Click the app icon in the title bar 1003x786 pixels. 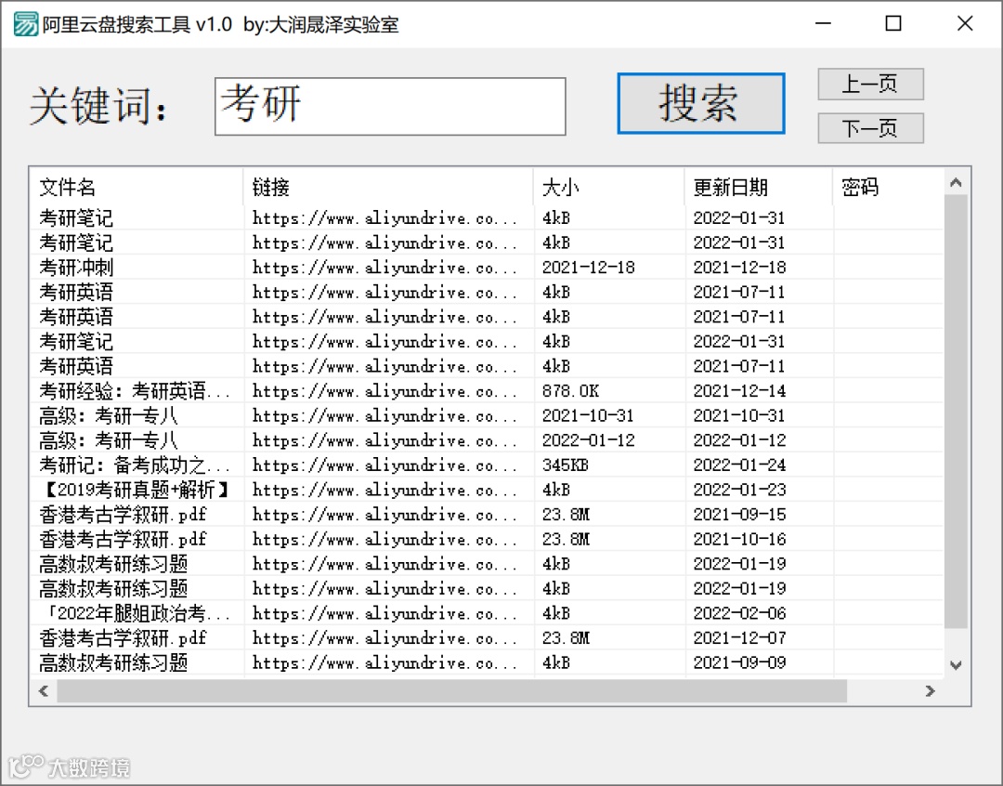(26, 24)
